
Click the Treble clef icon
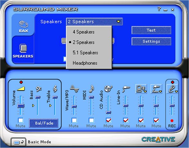(x=55, y=89)
